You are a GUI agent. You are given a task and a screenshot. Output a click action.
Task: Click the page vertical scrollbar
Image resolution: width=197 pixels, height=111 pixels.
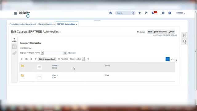(196, 51)
